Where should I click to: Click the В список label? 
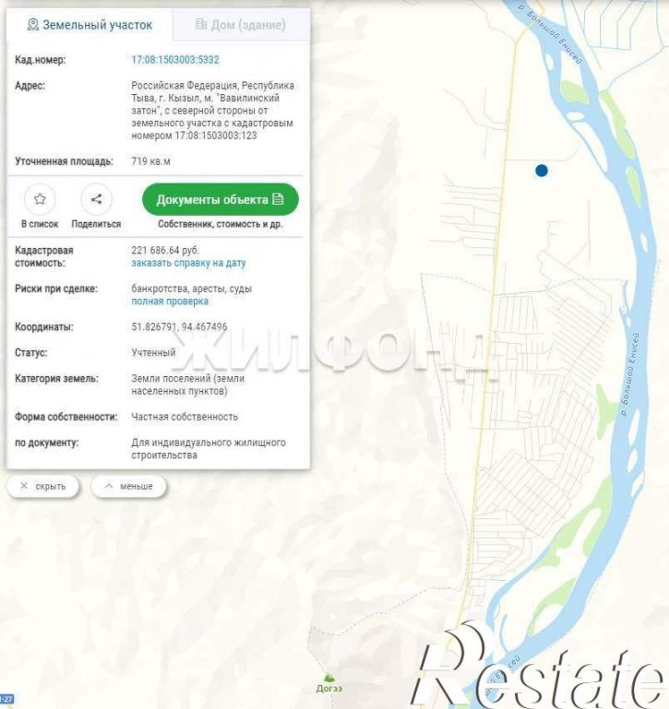(x=40, y=224)
